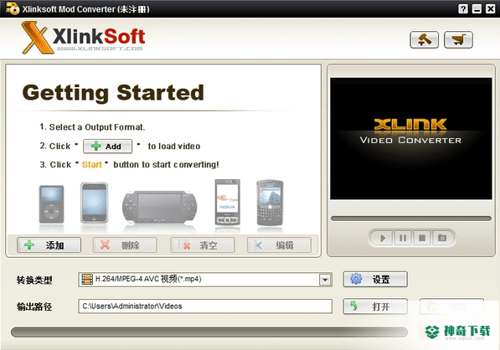Select the H.264/MPEG-4 AVC format combo box
The height and width of the screenshot is (350, 500).
[205, 280]
